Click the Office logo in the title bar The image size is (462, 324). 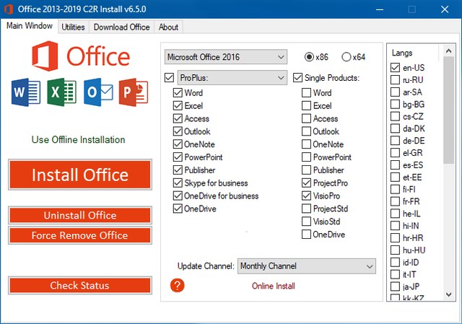9,9
